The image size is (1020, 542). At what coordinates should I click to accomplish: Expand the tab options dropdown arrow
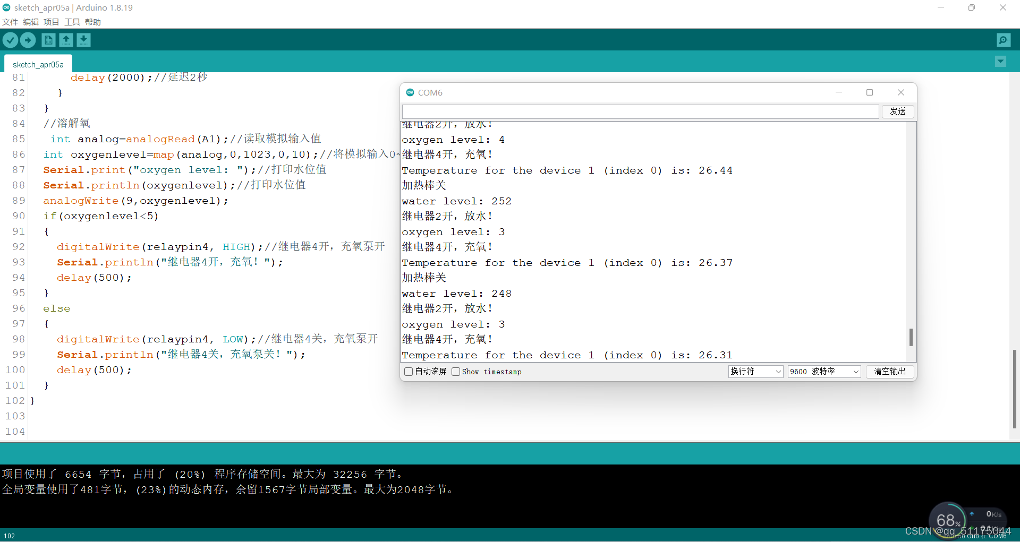(x=1000, y=62)
